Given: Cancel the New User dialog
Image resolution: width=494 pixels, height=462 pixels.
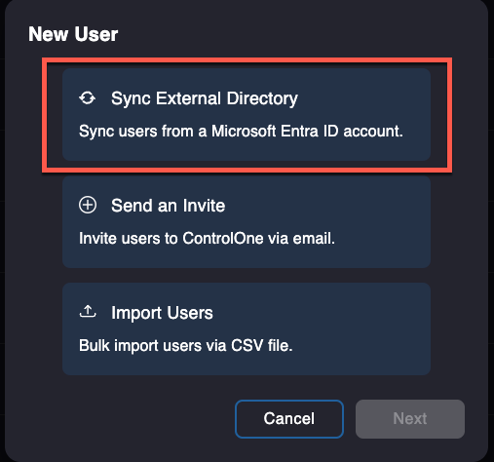Looking at the screenshot, I should [x=289, y=419].
